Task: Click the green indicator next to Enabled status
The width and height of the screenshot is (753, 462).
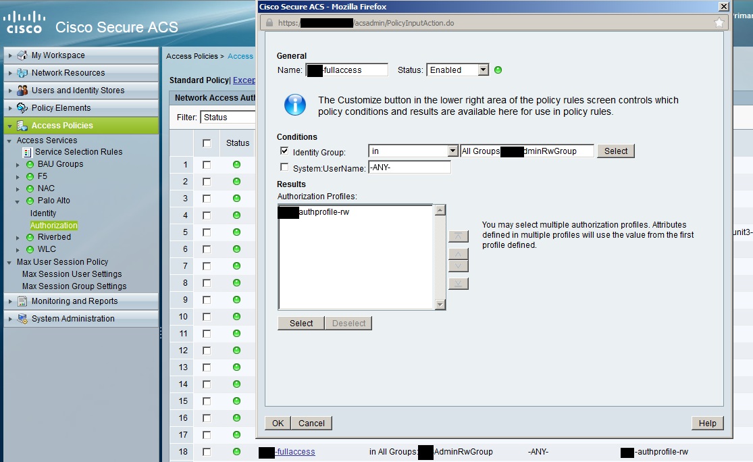Action: coord(498,70)
